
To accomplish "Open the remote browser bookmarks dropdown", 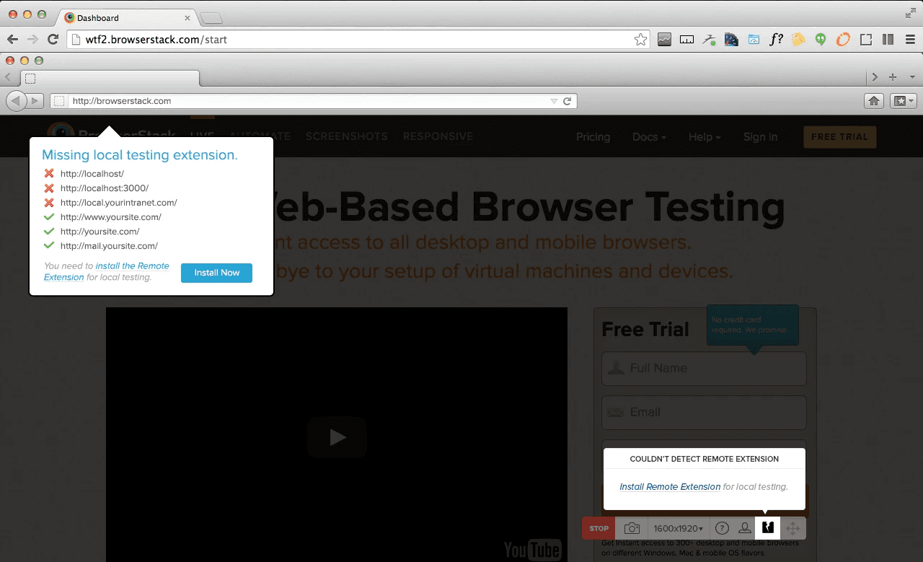I will pyautogui.click(x=904, y=101).
